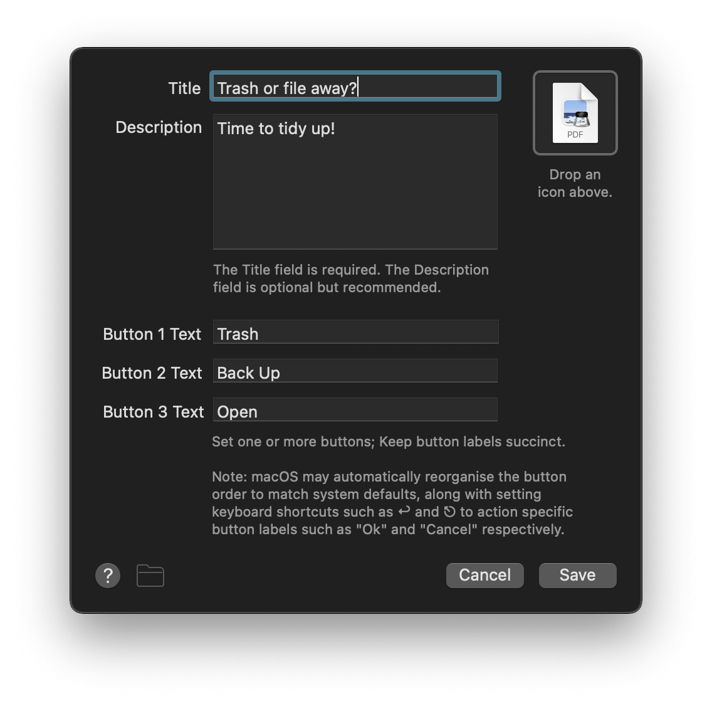The image size is (712, 706).
Task: Click the PDF icon drop well
Action: tap(575, 113)
